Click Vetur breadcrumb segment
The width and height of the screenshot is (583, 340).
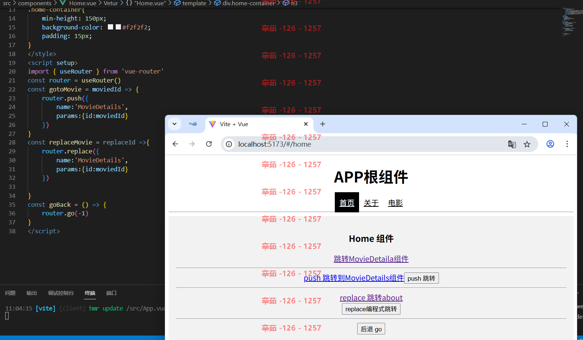[x=111, y=3]
